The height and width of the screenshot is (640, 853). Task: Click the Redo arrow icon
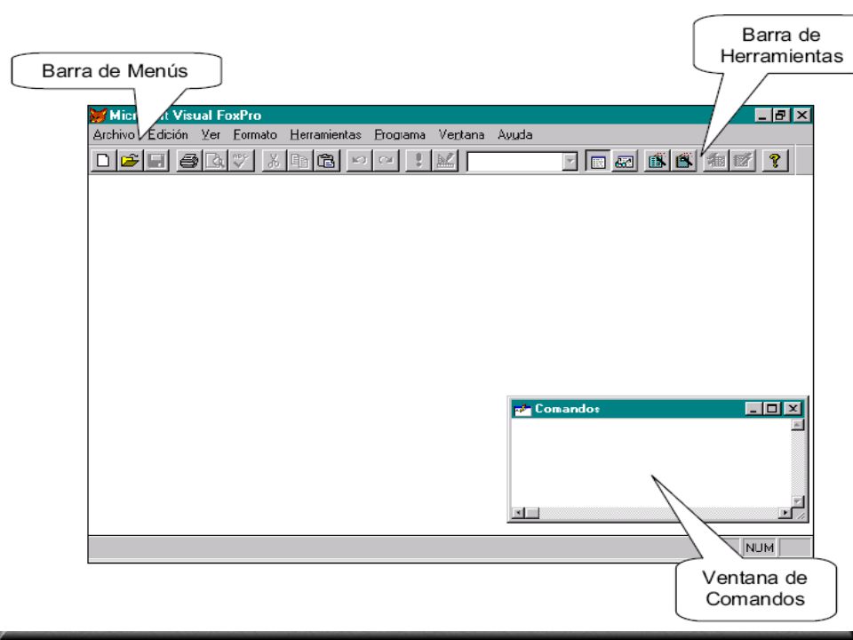click(x=386, y=161)
